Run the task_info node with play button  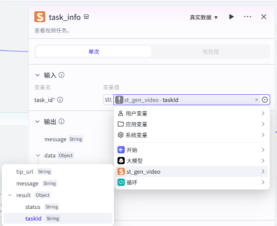[x=231, y=17]
